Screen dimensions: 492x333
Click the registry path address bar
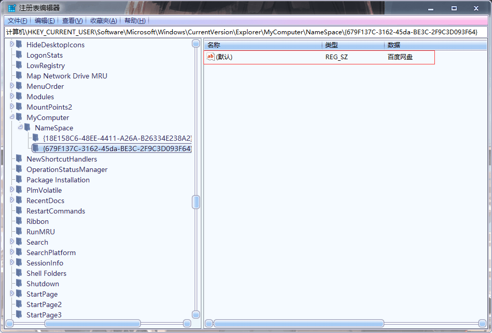[x=246, y=32]
